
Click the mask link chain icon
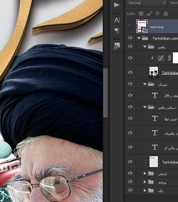(x=169, y=58)
